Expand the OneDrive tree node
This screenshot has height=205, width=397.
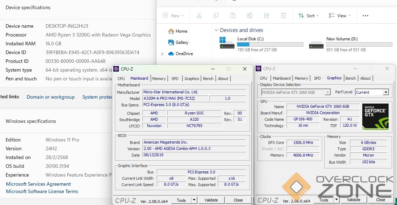point(162,54)
